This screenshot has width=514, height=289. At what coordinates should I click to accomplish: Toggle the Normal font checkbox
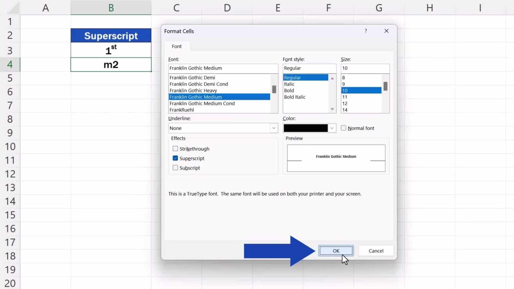[343, 128]
